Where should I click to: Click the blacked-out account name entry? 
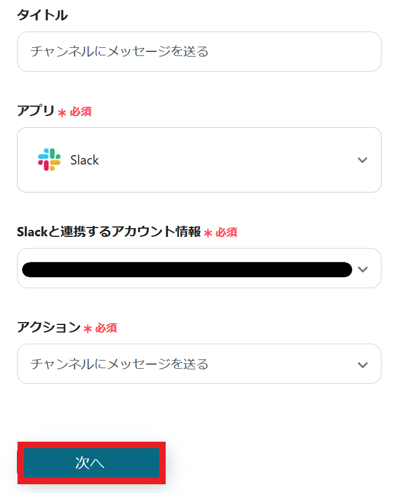tap(187, 269)
